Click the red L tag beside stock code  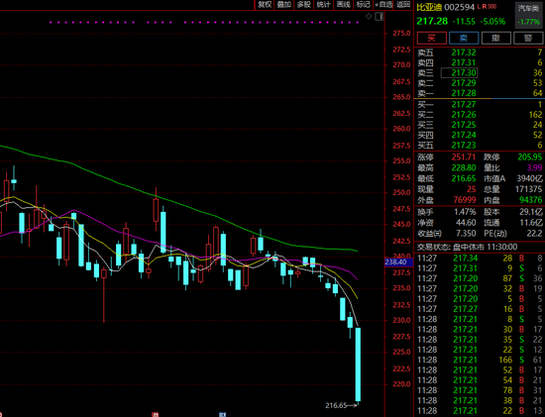pyautogui.click(x=479, y=6)
